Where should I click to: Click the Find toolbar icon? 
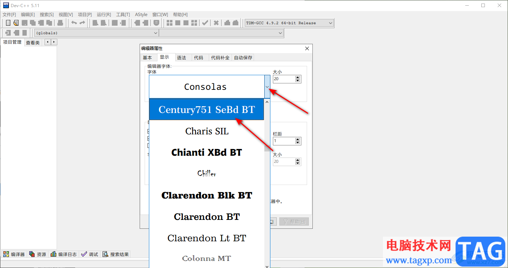[95, 23]
